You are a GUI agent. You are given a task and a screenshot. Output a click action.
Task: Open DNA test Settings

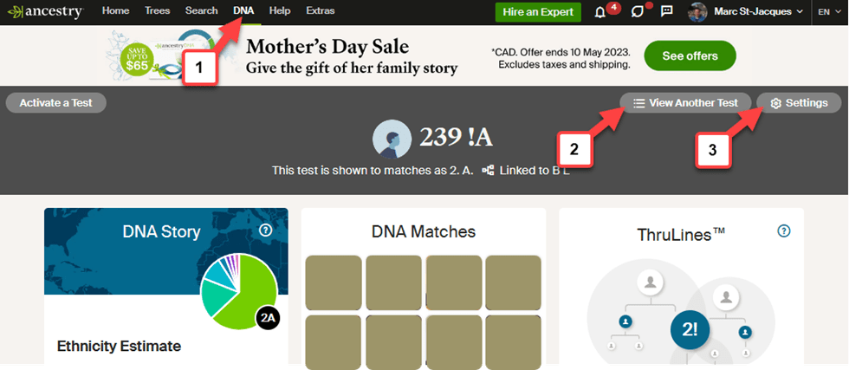pos(799,102)
